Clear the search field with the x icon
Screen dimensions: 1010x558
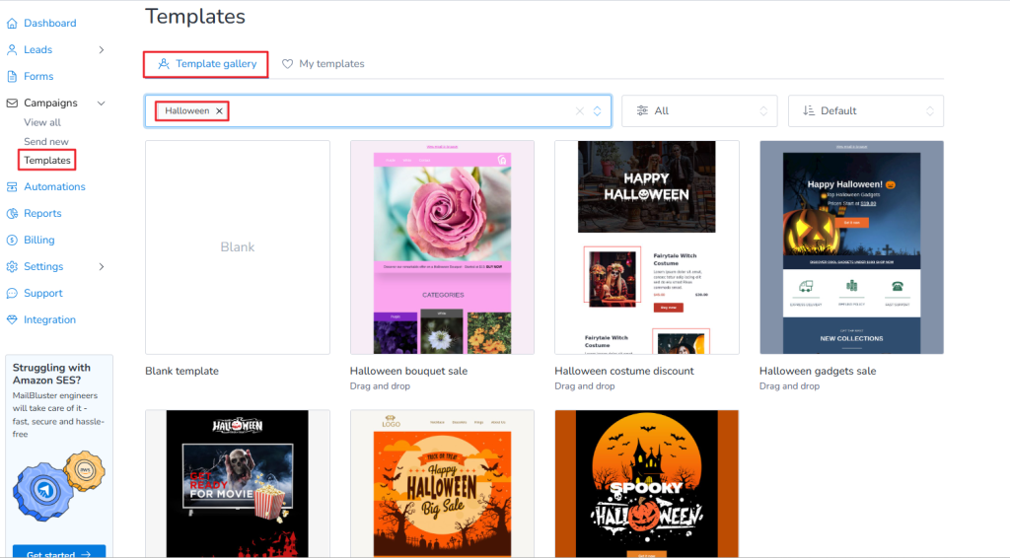[580, 111]
